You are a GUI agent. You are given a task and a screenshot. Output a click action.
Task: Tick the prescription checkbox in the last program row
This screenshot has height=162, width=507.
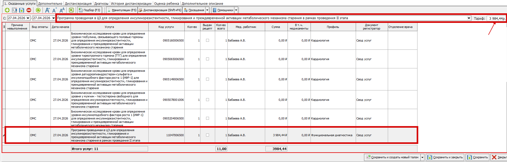coord(207,135)
